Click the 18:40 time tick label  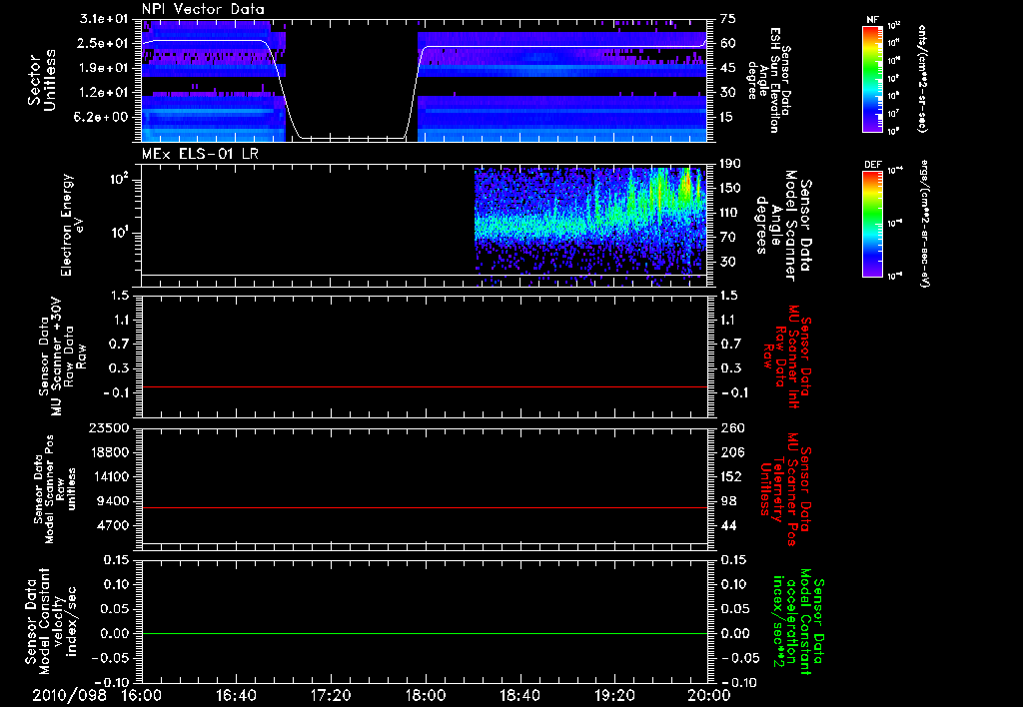click(x=519, y=695)
